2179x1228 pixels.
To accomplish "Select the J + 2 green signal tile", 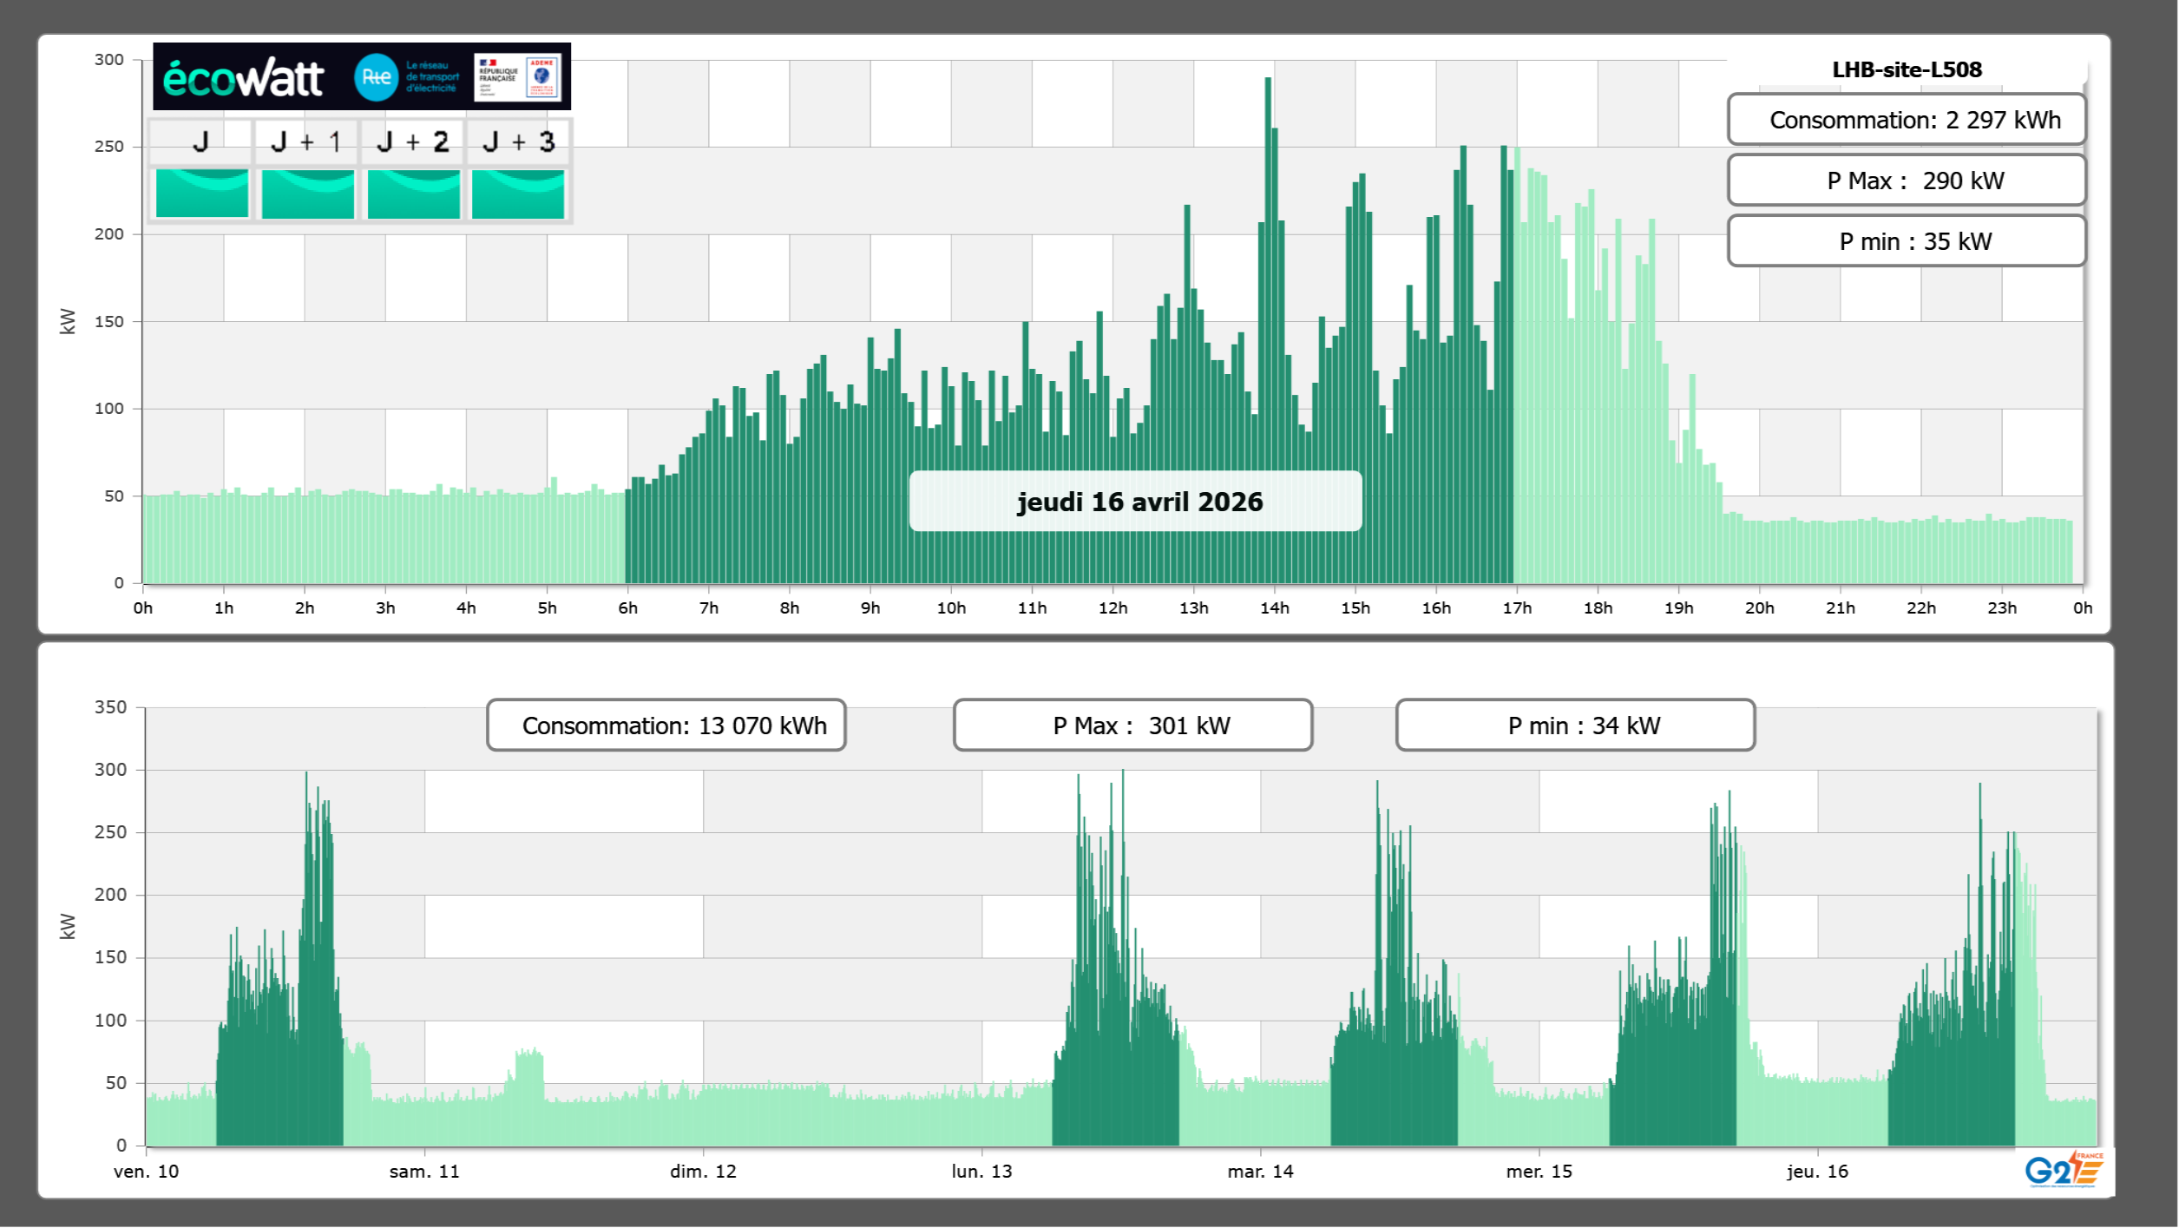I will point(413,194).
